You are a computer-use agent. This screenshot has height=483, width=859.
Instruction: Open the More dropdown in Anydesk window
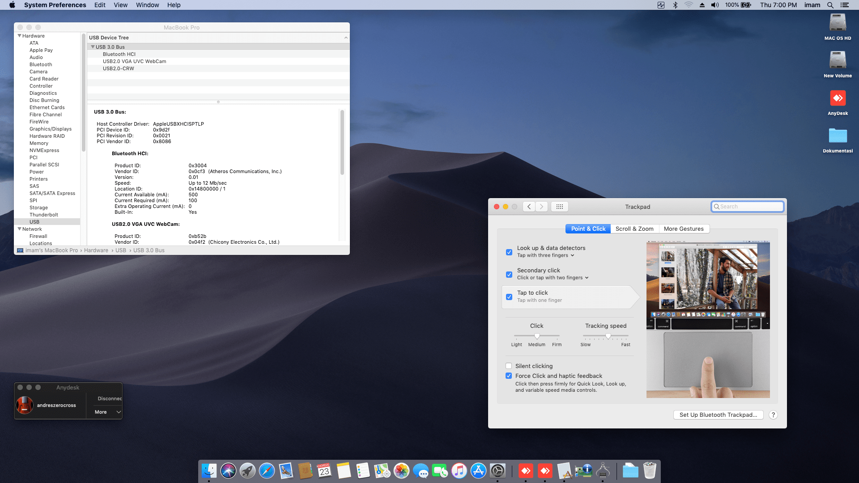(x=108, y=412)
